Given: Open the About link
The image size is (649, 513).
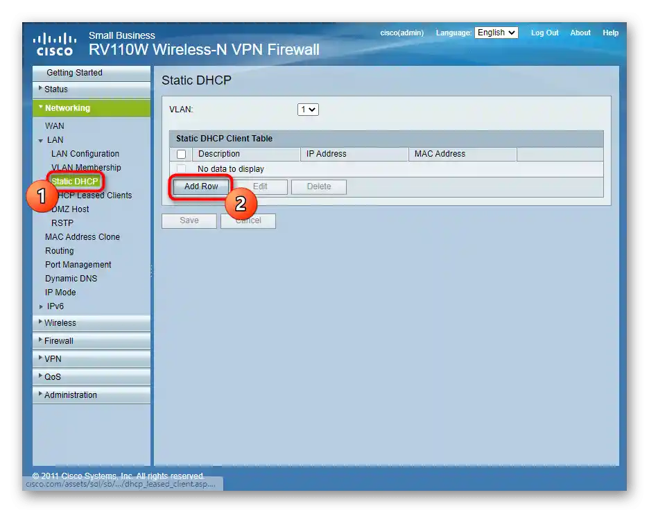Looking at the screenshot, I should click(x=580, y=33).
